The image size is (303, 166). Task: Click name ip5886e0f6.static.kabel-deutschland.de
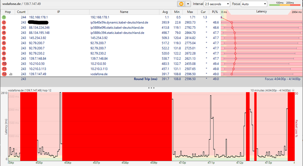coord(117,28)
